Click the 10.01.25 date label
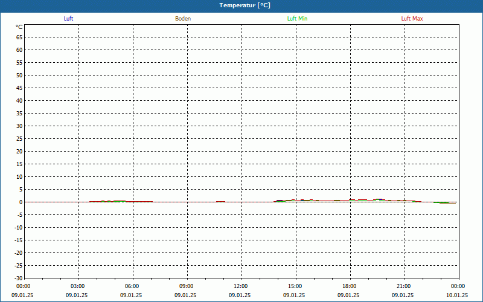Image resolution: width=483 pixels, height=302 pixels. tap(457, 295)
